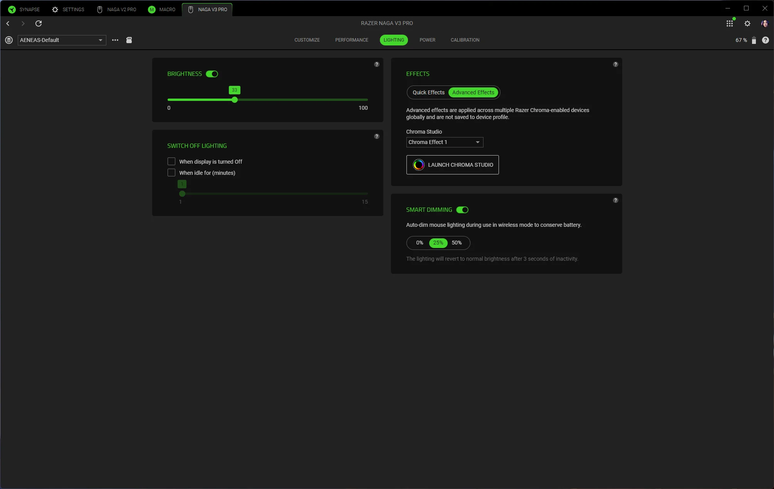774x489 pixels.
Task: Open the Macro top tab
Action: (162, 9)
